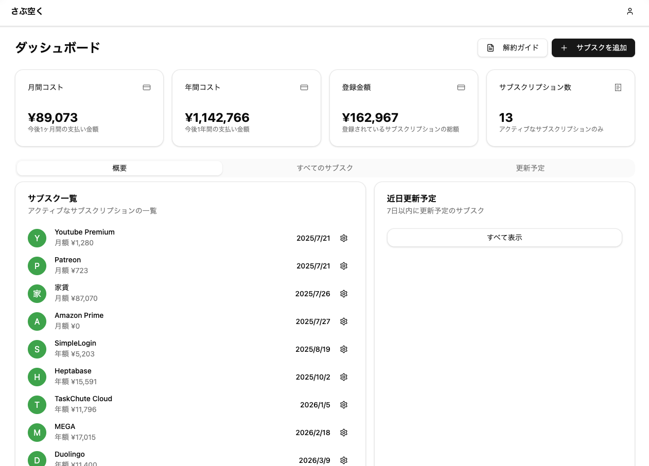The image size is (649, 466).
Task: Open settings gear for Patreon
Action: (344, 266)
